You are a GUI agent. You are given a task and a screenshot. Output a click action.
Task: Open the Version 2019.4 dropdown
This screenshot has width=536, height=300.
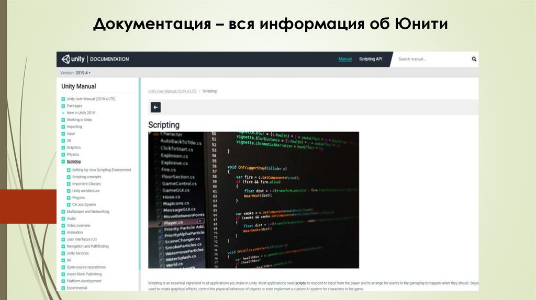tap(75, 73)
